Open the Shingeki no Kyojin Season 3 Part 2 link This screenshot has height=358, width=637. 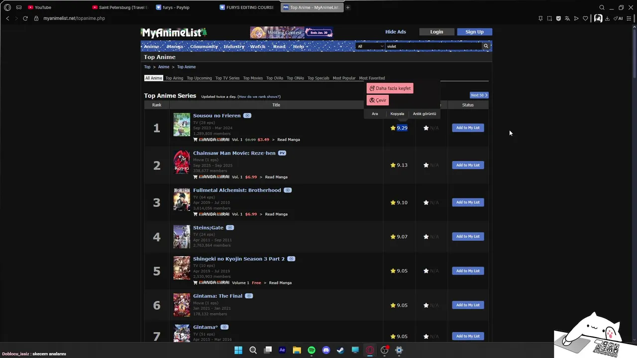pos(239,259)
